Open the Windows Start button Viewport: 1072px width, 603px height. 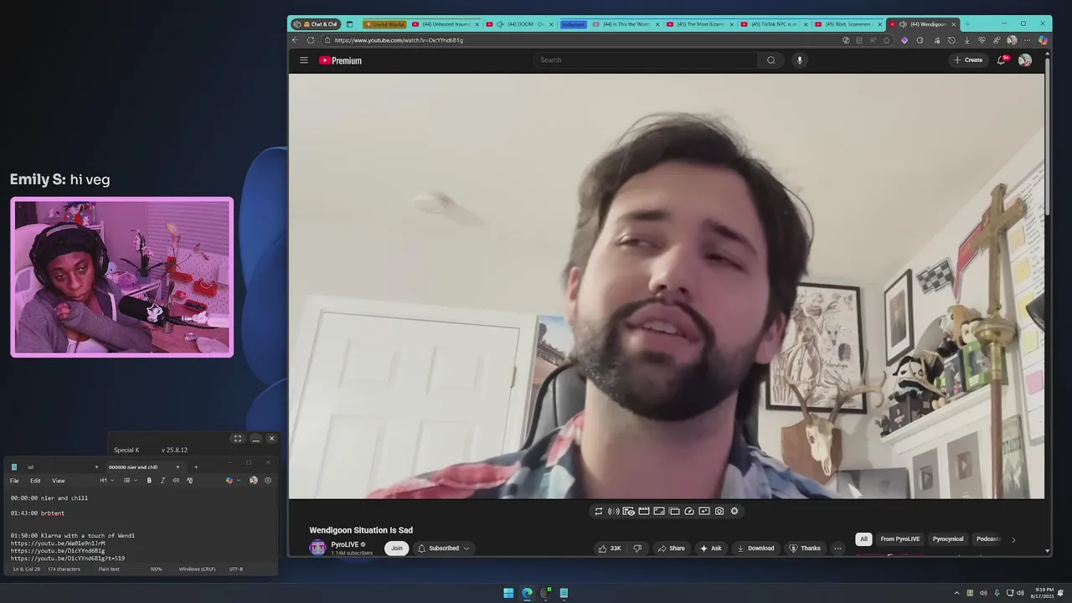click(508, 593)
